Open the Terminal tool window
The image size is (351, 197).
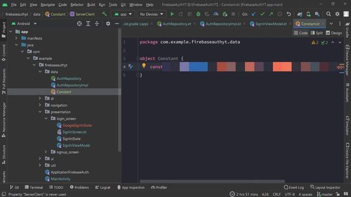click(x=34, y=187)
